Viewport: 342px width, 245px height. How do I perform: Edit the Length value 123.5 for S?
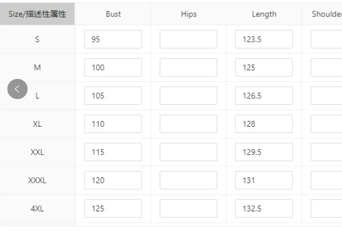point(264,39)
